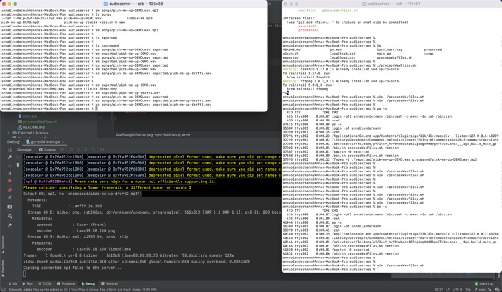View breakpoints red circles icon
Viewport: 502px width, 292px height.
click(10, 190)
